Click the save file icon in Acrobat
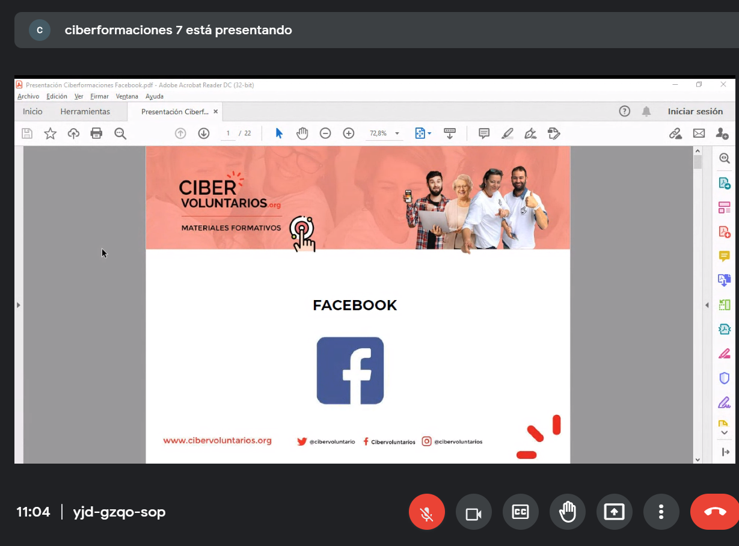 27,133
